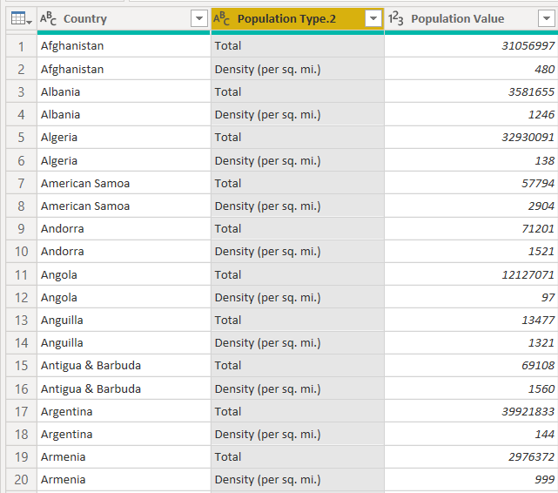The image size is (558, 493).
Task: Click the Population Type.2 data type icon
Action: coord(221,18)
